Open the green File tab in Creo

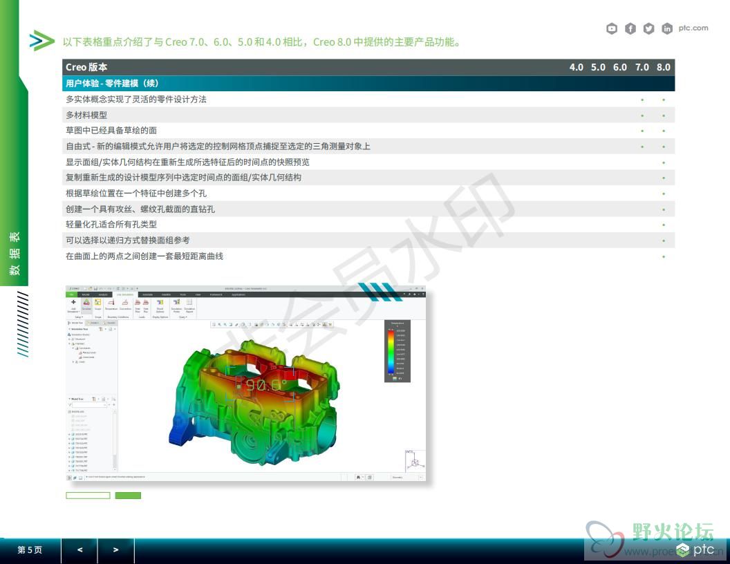coord(72,294)
